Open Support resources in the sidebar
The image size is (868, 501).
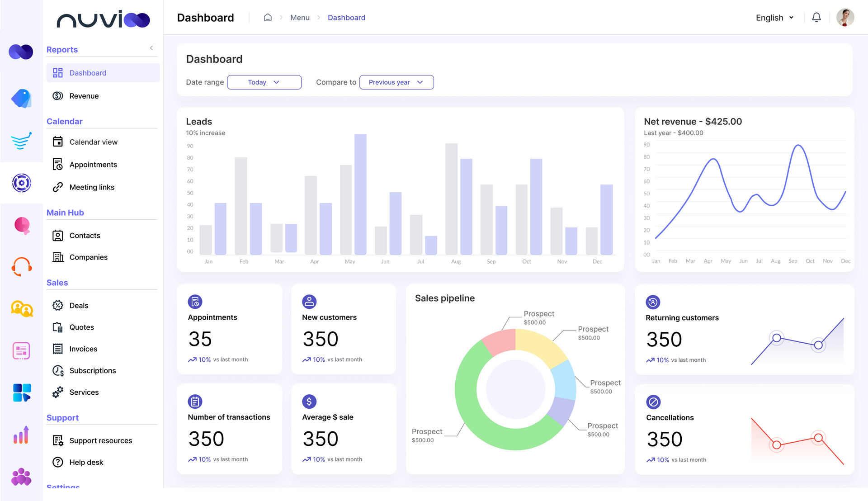[100, 440]
